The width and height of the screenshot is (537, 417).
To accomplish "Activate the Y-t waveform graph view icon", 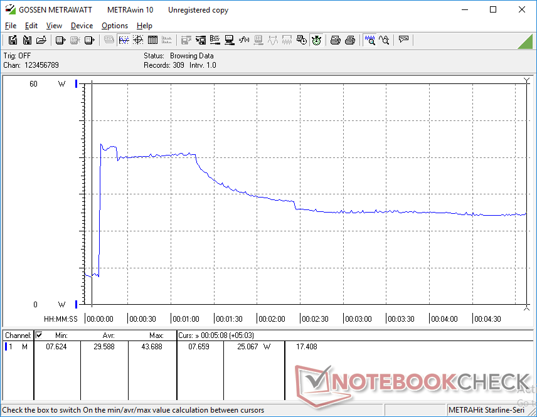I will (x=124, y=40).
